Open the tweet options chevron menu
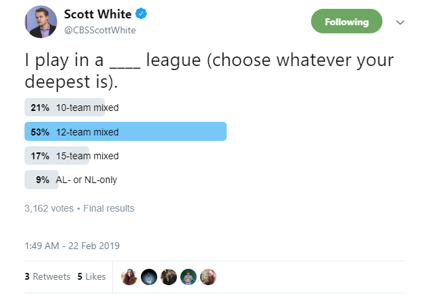 (x=400, y=22)
